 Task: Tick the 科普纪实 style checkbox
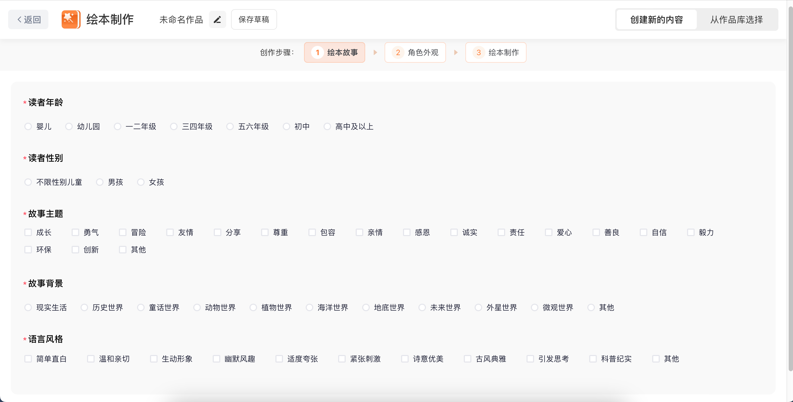593,359
